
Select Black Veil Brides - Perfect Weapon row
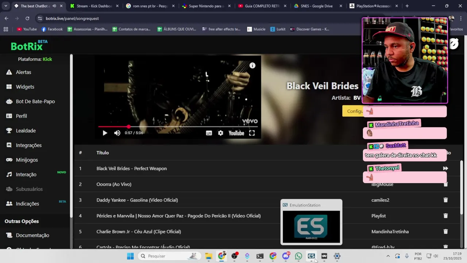(268, 168)
